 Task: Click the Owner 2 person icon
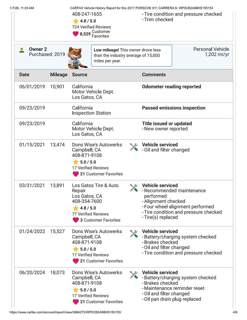[22, 50]
